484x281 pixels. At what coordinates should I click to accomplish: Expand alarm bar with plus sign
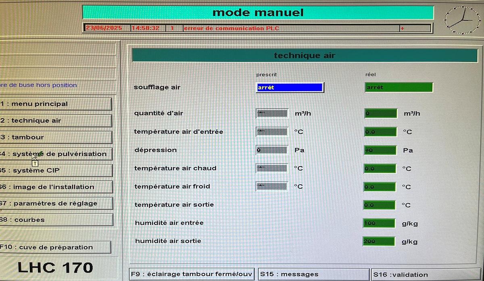[402, 29]
